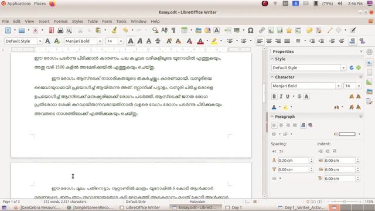Image resolution: width=375 pixels, height=211 pixels.
Task: Click the Above Paragraph Spacing 0.20 cm field
Action: pyautogui.click(x=294, y=161)
